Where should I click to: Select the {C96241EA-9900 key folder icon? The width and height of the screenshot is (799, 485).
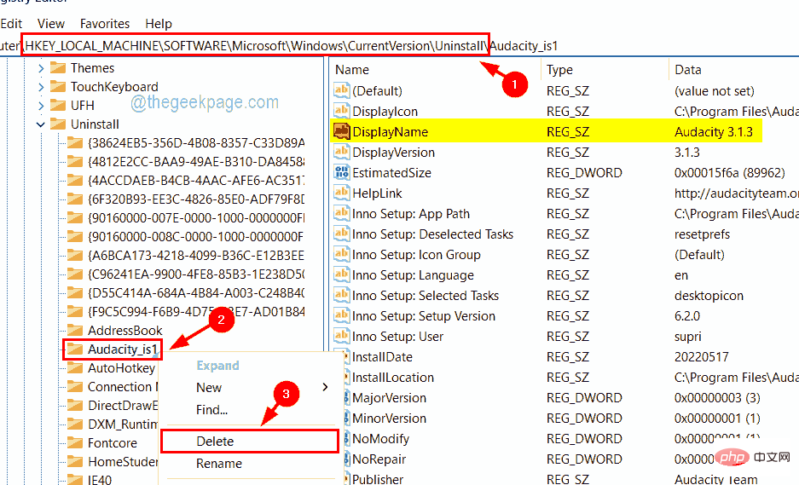[75, 274]
